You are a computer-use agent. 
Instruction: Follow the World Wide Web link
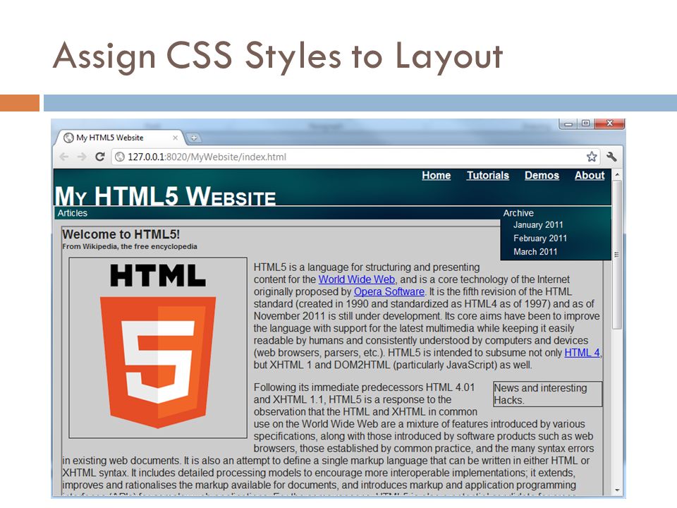(357, 279)
